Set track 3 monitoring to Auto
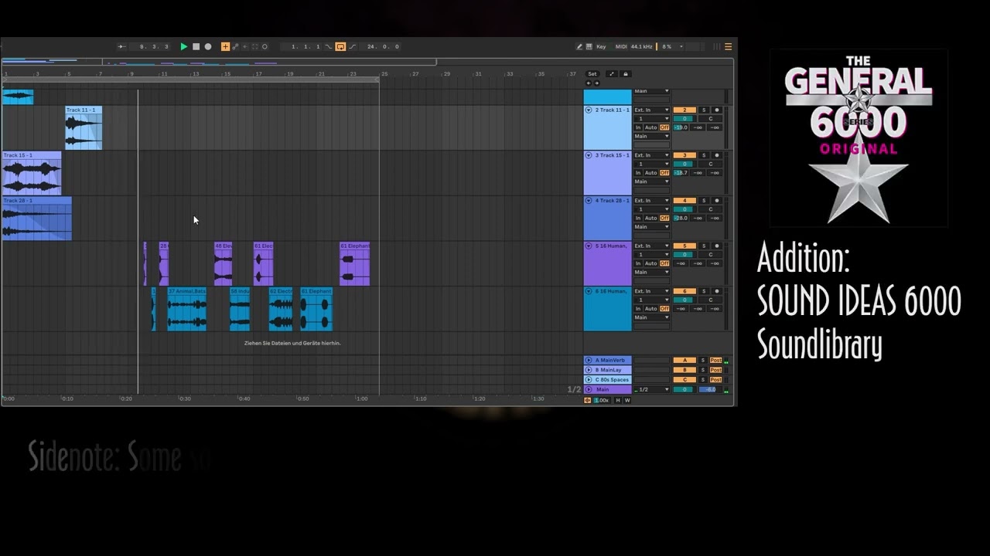Screen dimensions: 990x556 (x=651, y=173)
